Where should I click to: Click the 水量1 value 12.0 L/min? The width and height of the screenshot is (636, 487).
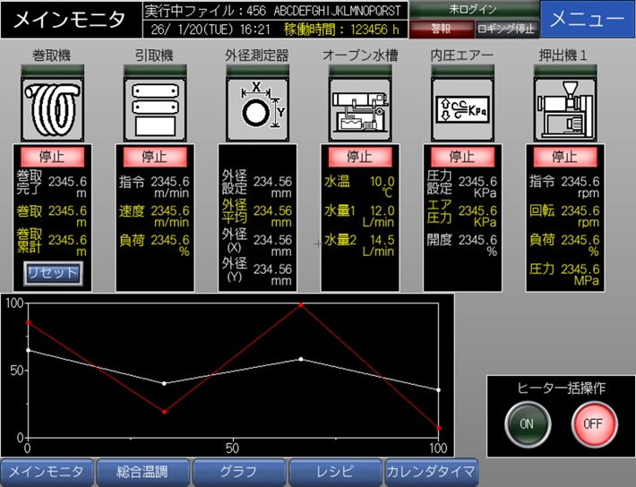[x=378, y=216]
